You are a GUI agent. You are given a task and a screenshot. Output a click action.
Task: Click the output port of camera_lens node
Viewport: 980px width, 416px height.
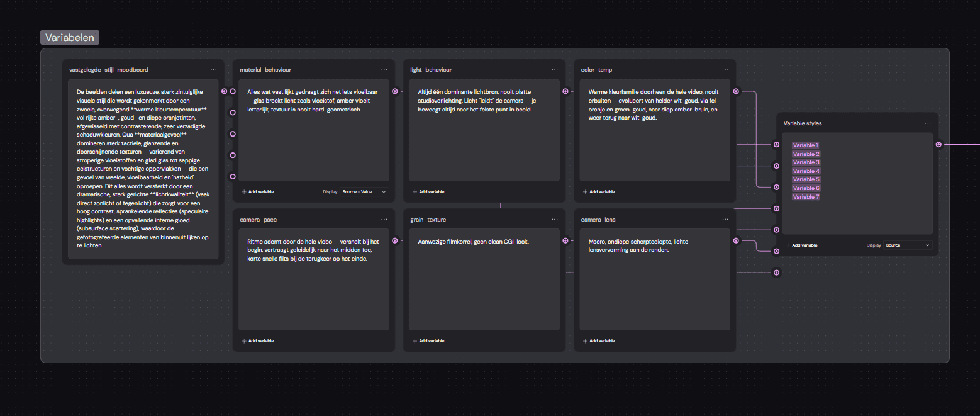click(736, 240)
